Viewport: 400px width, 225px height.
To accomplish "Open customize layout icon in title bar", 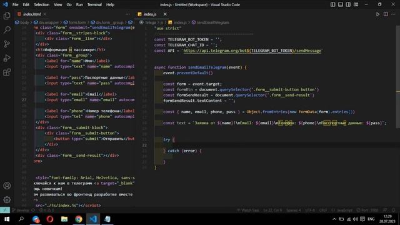I will click(x=356, y=4).
